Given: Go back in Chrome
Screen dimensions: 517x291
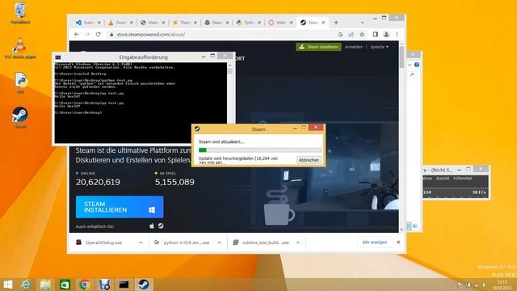Looking at the screenshot, I should tap(77, 34).
